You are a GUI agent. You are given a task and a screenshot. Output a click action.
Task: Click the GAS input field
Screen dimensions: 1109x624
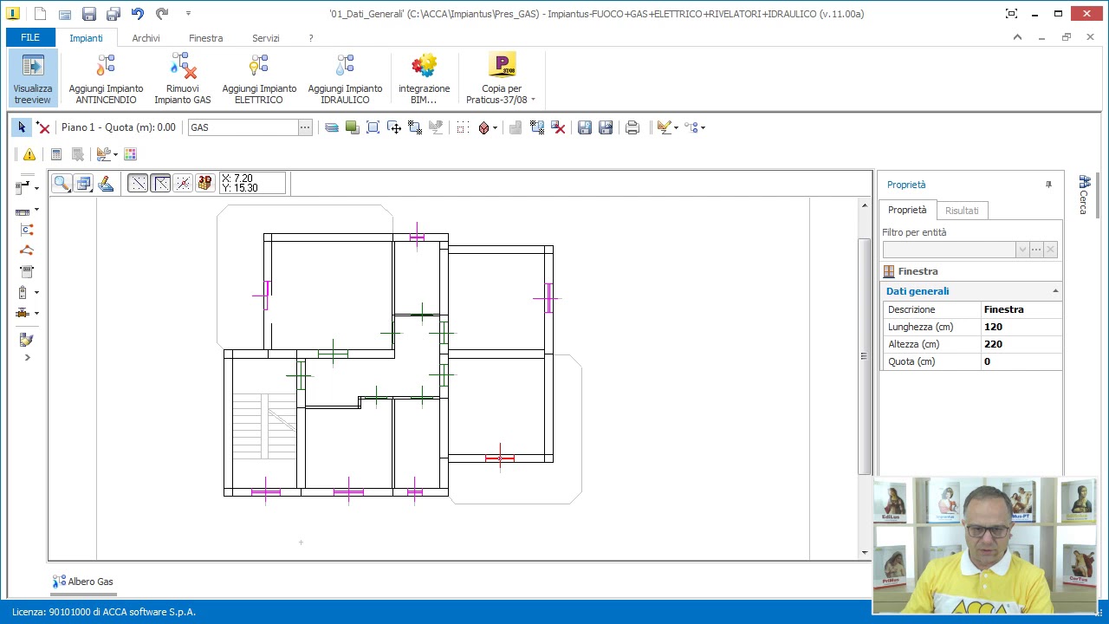point(243,127)
